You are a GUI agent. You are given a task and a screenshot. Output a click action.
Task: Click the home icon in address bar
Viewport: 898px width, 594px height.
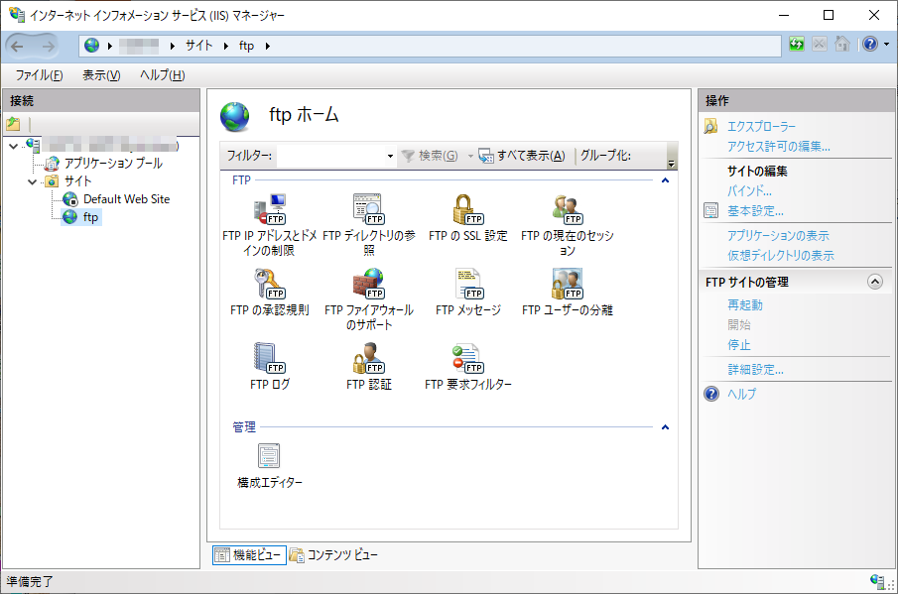click(x=842, y=44)
